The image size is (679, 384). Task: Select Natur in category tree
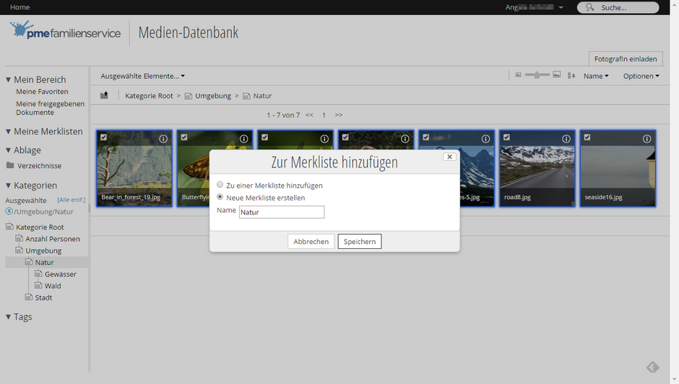click(x=45, y=262)
